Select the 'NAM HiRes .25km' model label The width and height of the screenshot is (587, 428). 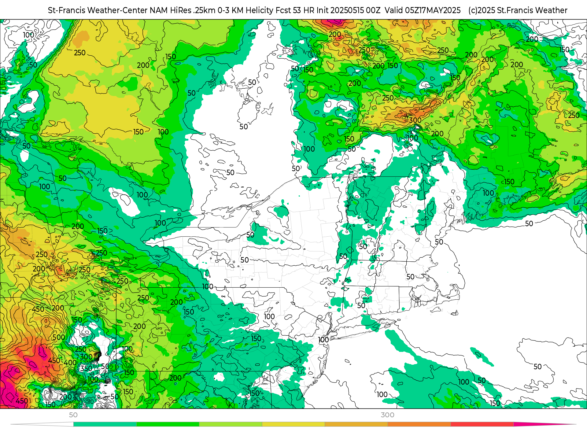point(183,10)
